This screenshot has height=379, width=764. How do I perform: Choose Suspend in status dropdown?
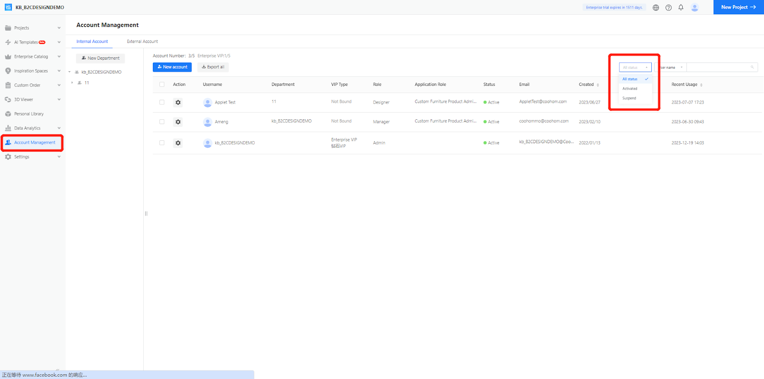pyautogui.click(x=629, y=98)
